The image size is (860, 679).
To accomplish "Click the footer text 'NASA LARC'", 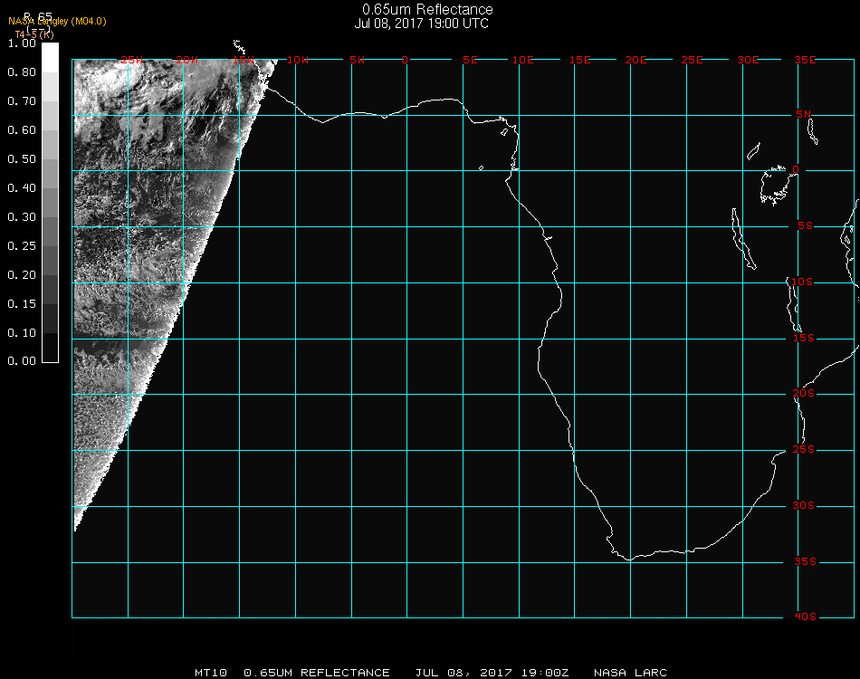I will pyautogui.click(x=630, y=673).
